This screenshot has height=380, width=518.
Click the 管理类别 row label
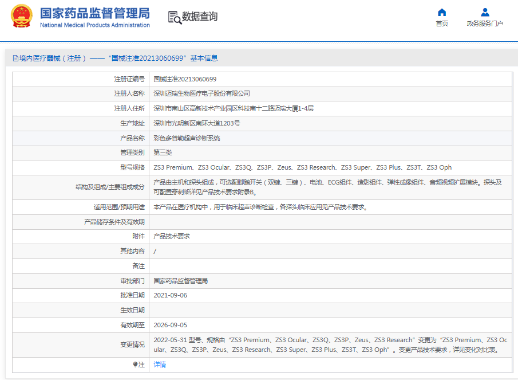point(132,152)
